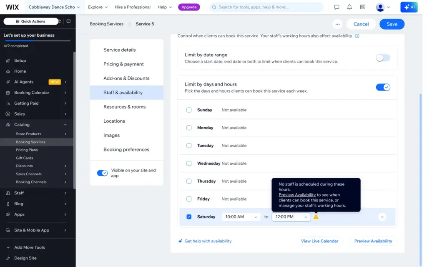Click View Live Calendar button
This screenshot has height=267, width=427.
tap(319, 241)
